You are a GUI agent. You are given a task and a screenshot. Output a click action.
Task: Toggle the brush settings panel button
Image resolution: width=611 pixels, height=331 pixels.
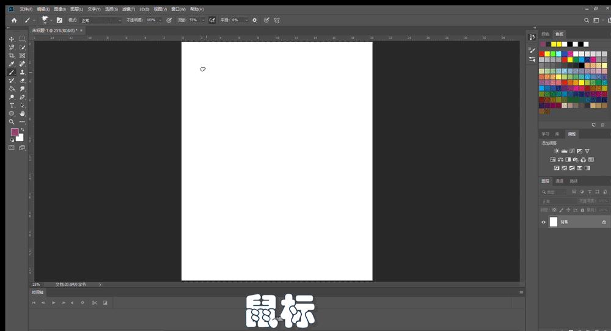[x=59, y=20]
